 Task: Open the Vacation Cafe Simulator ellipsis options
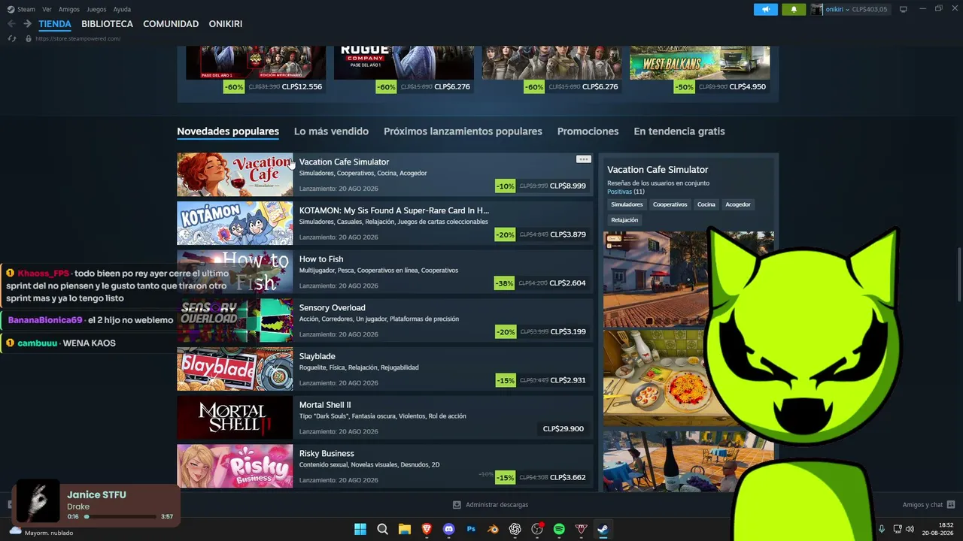tap(583, 159)
